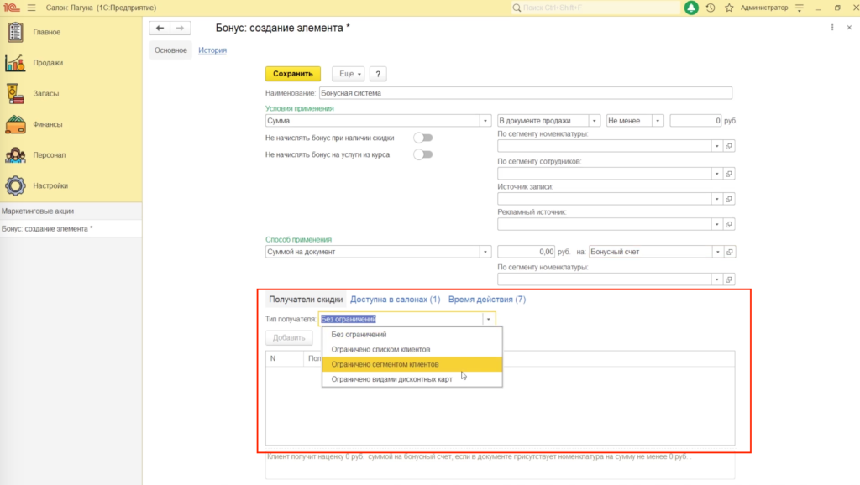Open Маркетинговые акции in the open-windows panel
The image size is (860, 485).
tap(71, 211)
